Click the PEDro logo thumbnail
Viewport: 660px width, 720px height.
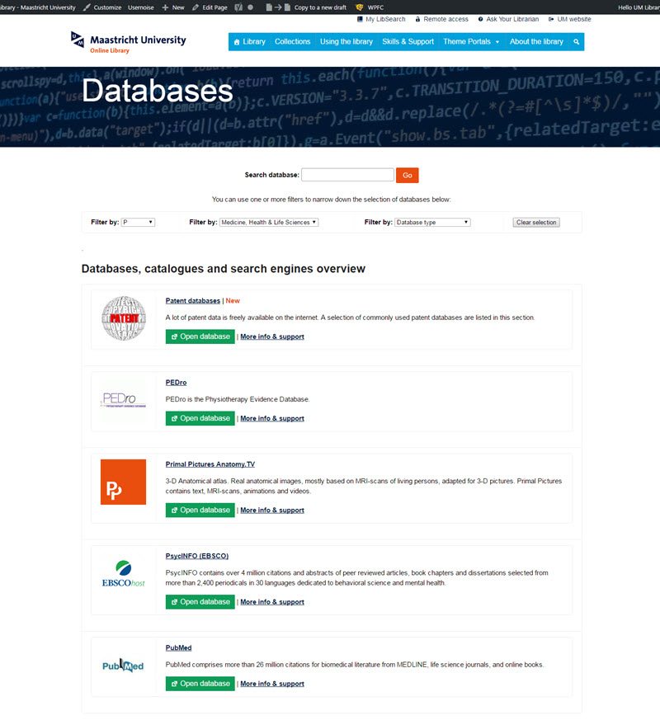pos(124,400)
